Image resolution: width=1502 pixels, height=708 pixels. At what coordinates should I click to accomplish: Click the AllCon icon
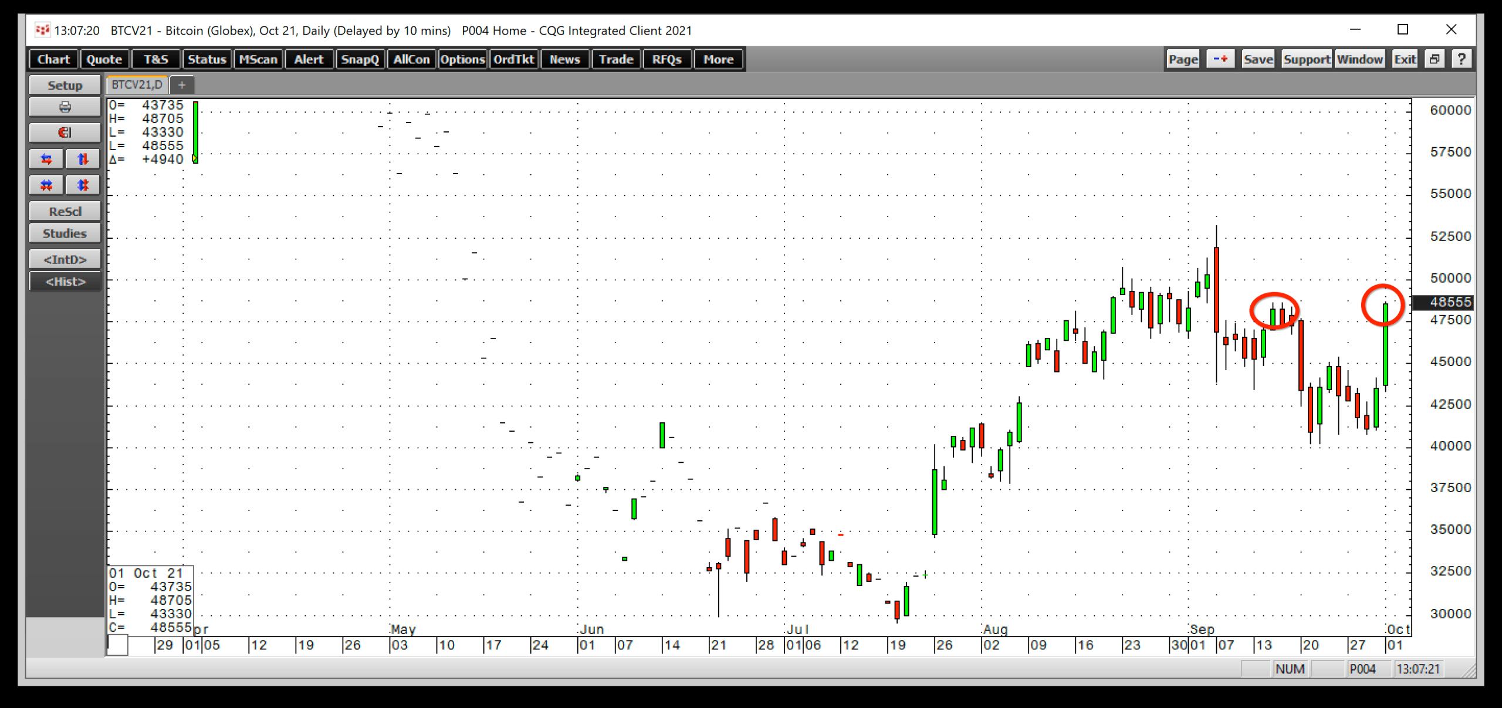tap(410, 59)
